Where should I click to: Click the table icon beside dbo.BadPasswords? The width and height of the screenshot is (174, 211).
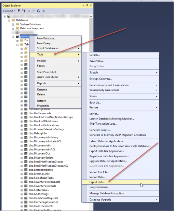point(26,113)
